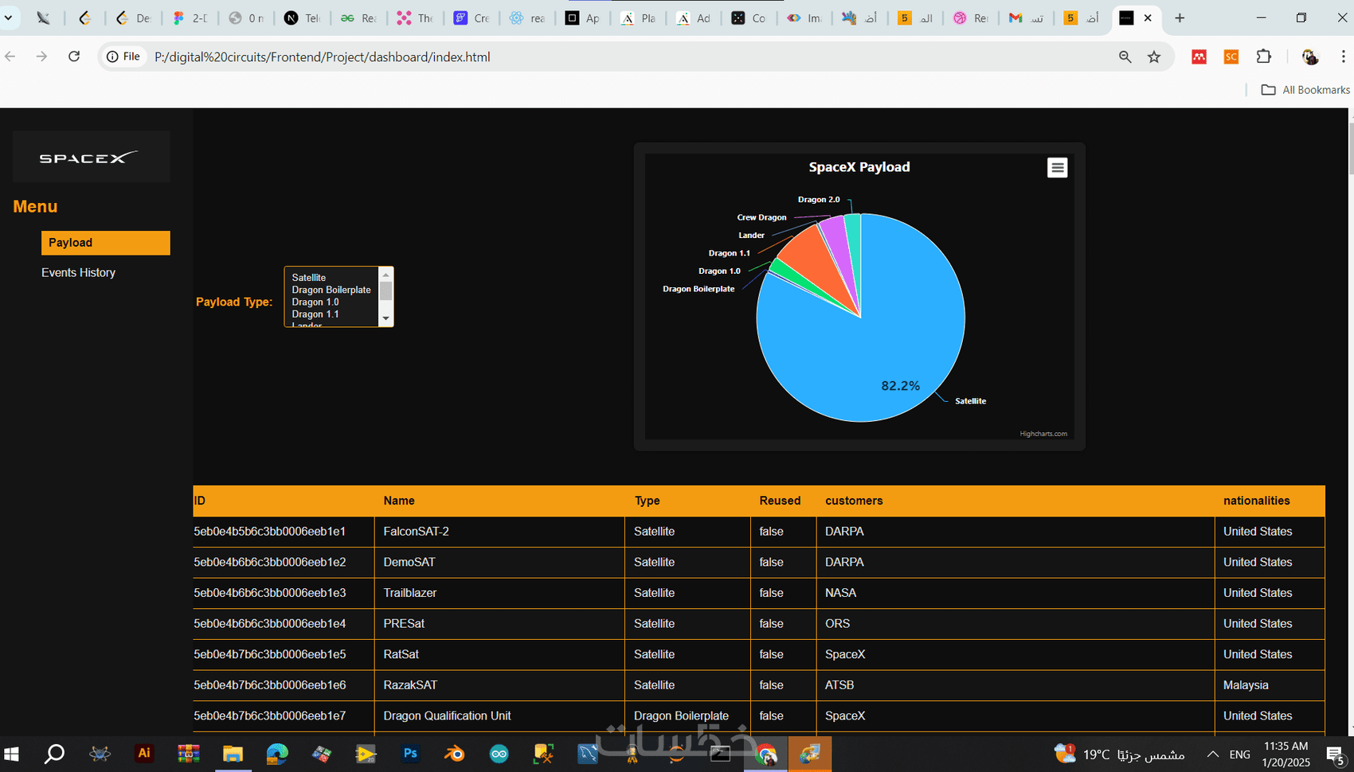The image size is (1354, 772).
Task: Open Adobe Illustrator from the taskbar
Action: 144,753
